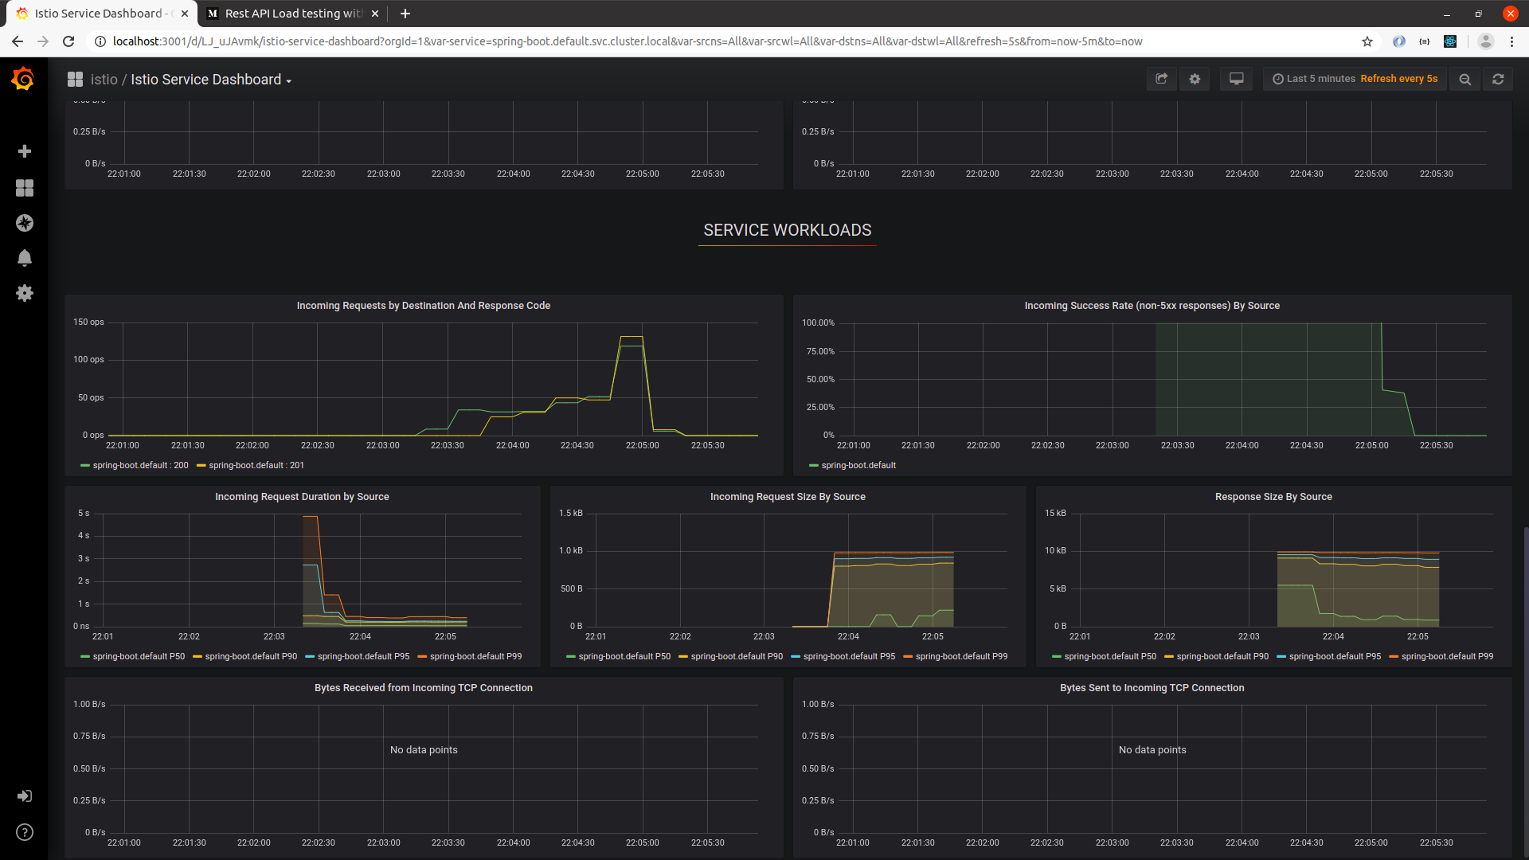Viewport: 1529px width, 860px height.
Task: Click the Share dashboard icon
Action: [1161, 79]
